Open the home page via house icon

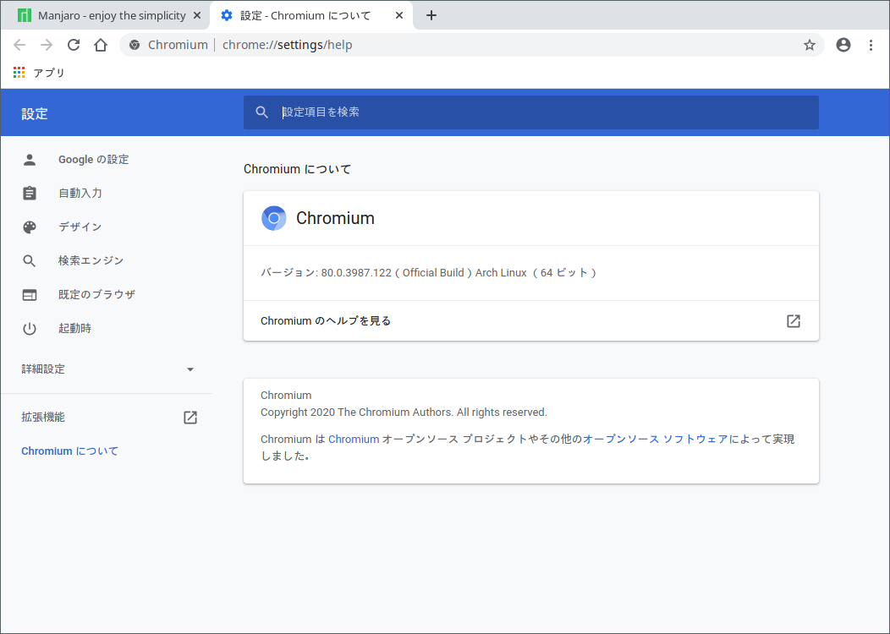click(101, 45)
